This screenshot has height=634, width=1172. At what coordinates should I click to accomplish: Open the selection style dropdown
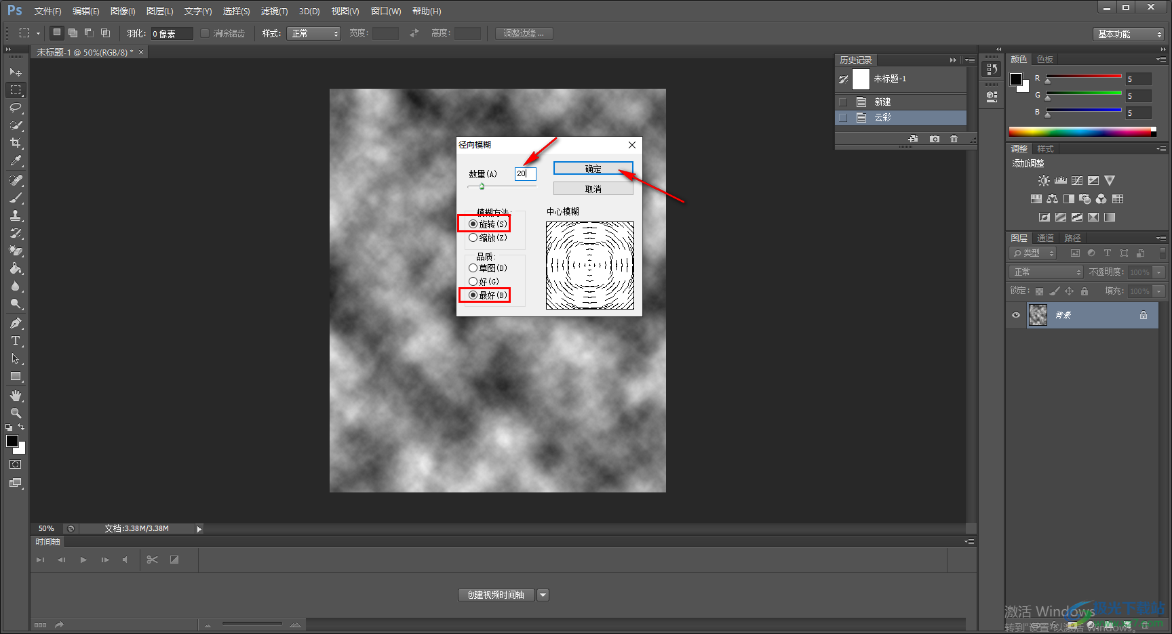coord(313,33)
